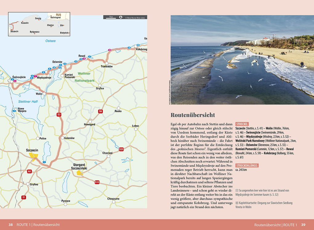Select the S6 highway shield near Resko
This screenshot has height=230, width=314.
click(100, 111)
